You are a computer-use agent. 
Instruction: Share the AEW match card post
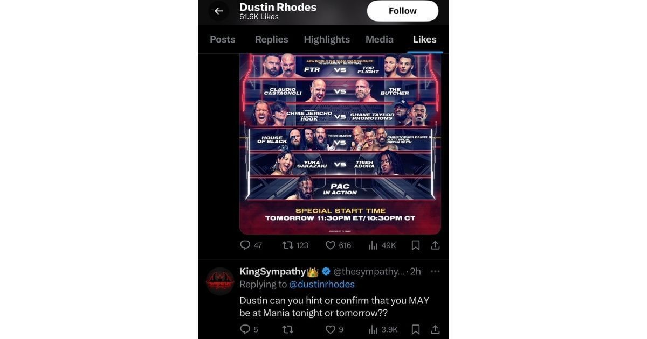(x=435, y=245)
